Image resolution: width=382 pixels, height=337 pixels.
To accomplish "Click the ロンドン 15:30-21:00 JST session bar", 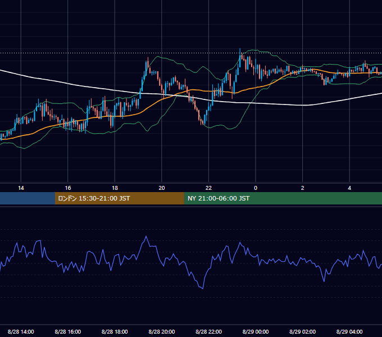I will pos(119,198).
